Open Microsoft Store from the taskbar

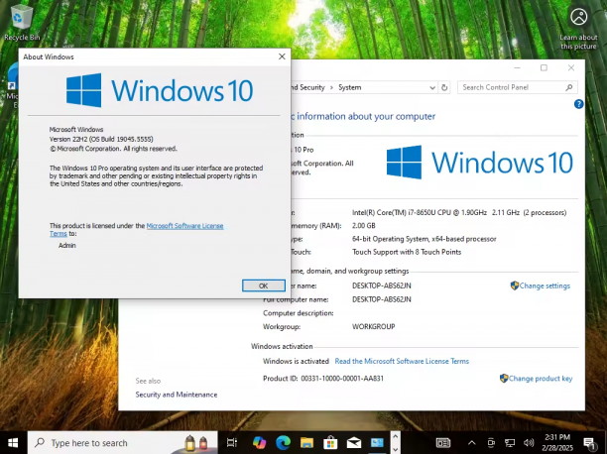tap(330, 443)
